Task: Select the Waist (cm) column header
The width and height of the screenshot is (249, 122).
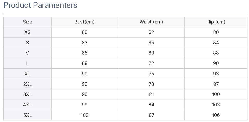Action: pyautogui.click(x=151, y=22)
